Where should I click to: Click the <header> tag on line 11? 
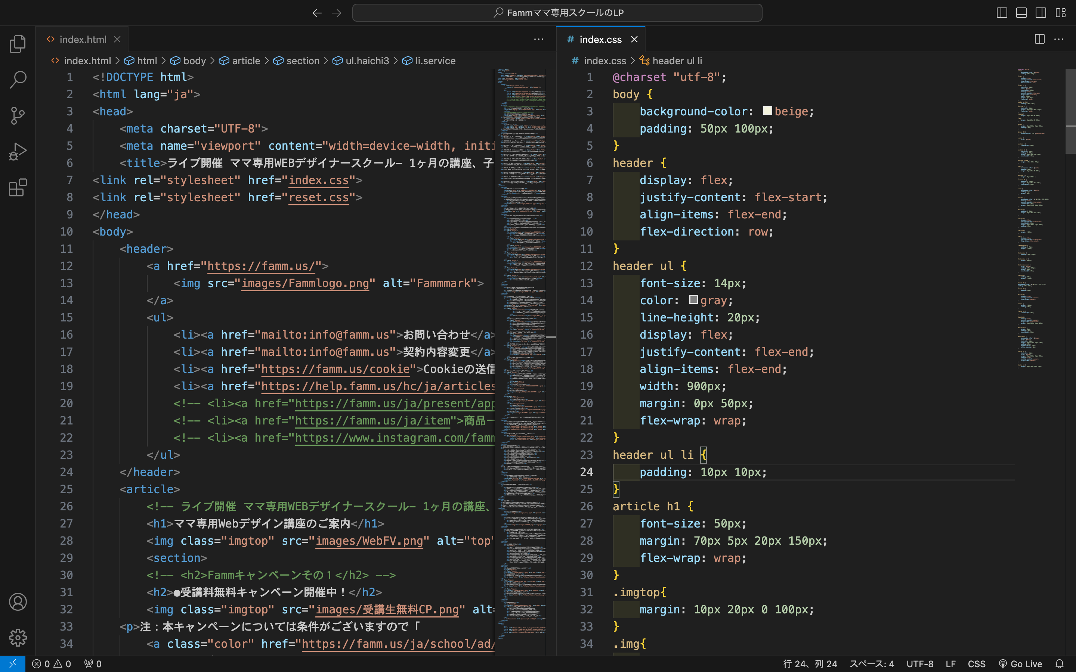pos(146,249)
